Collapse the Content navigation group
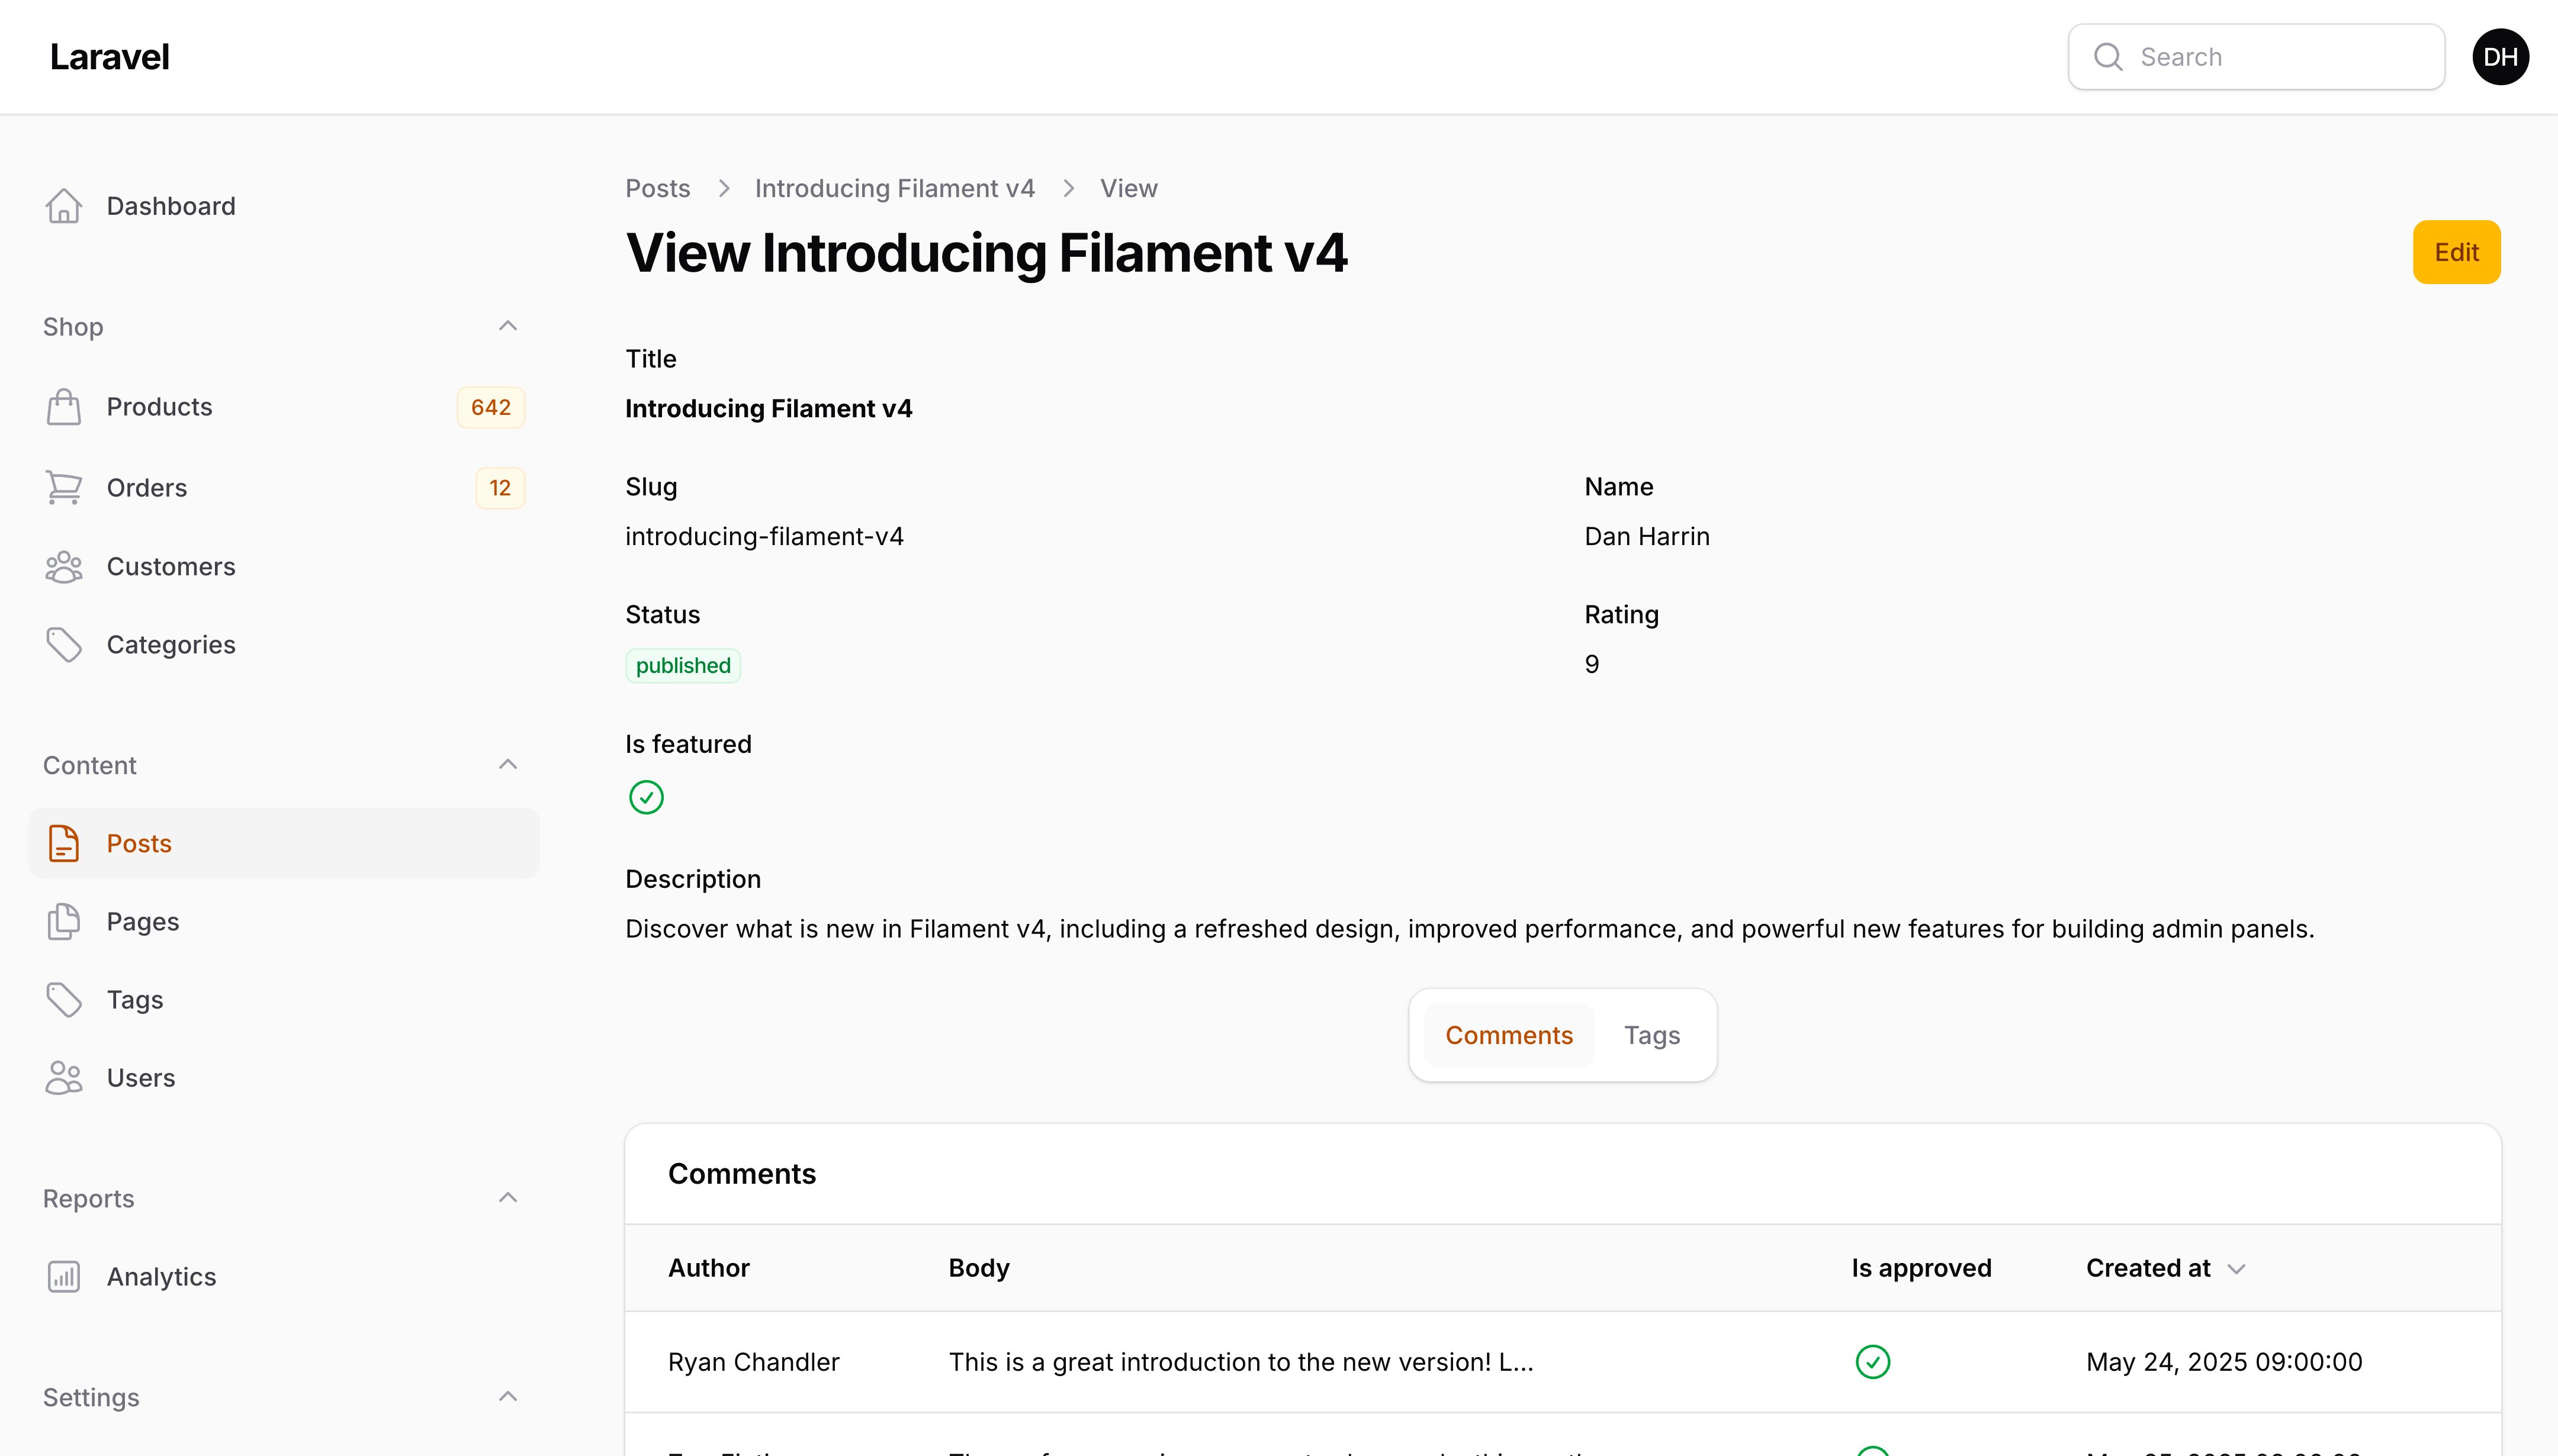The image size is (2558, 1456). click(508, 765)
